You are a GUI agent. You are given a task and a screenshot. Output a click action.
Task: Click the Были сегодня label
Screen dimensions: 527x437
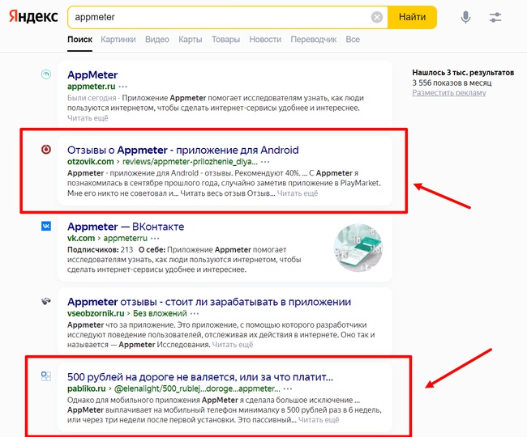click(92, 98)
